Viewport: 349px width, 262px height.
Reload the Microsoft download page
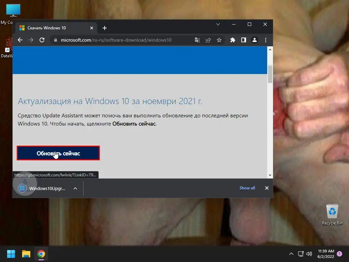(42, 40)
